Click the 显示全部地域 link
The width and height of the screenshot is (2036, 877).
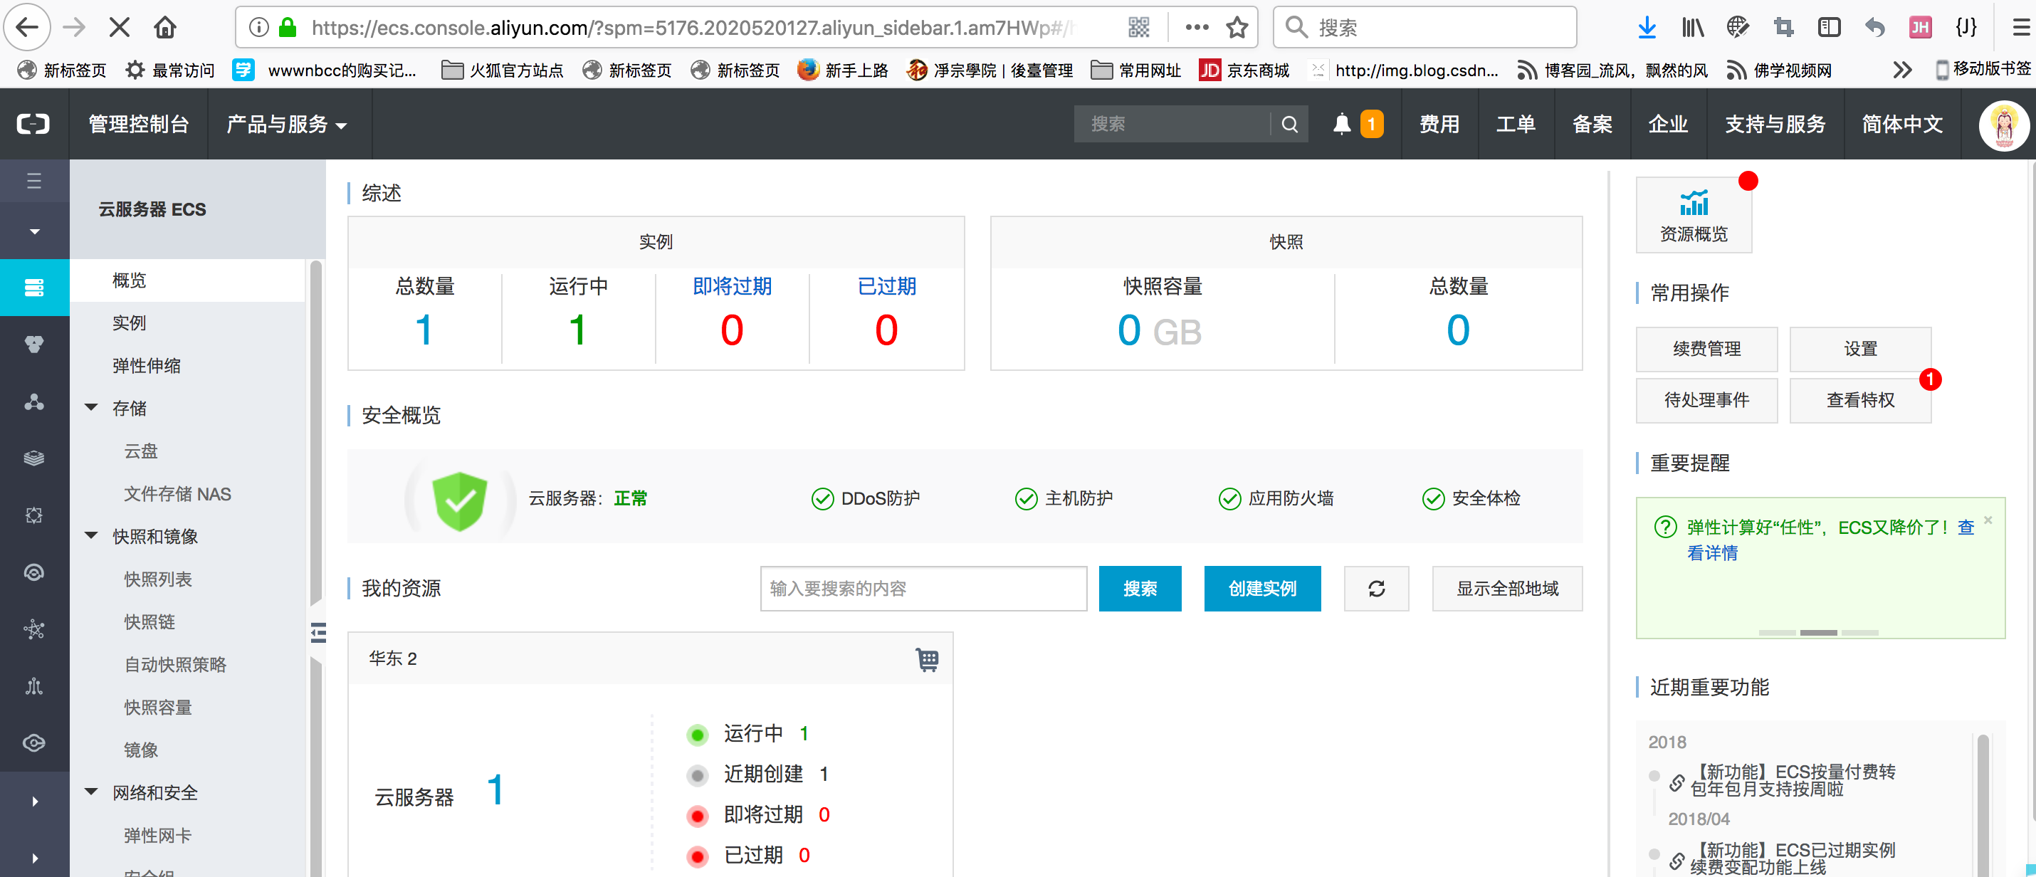1510,589
